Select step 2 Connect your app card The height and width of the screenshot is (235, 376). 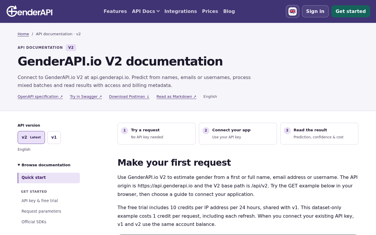238,134
